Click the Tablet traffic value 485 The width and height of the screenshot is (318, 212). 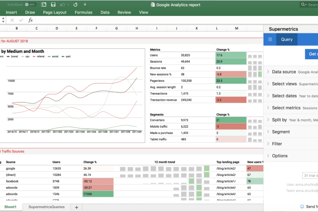pos(184,139)
